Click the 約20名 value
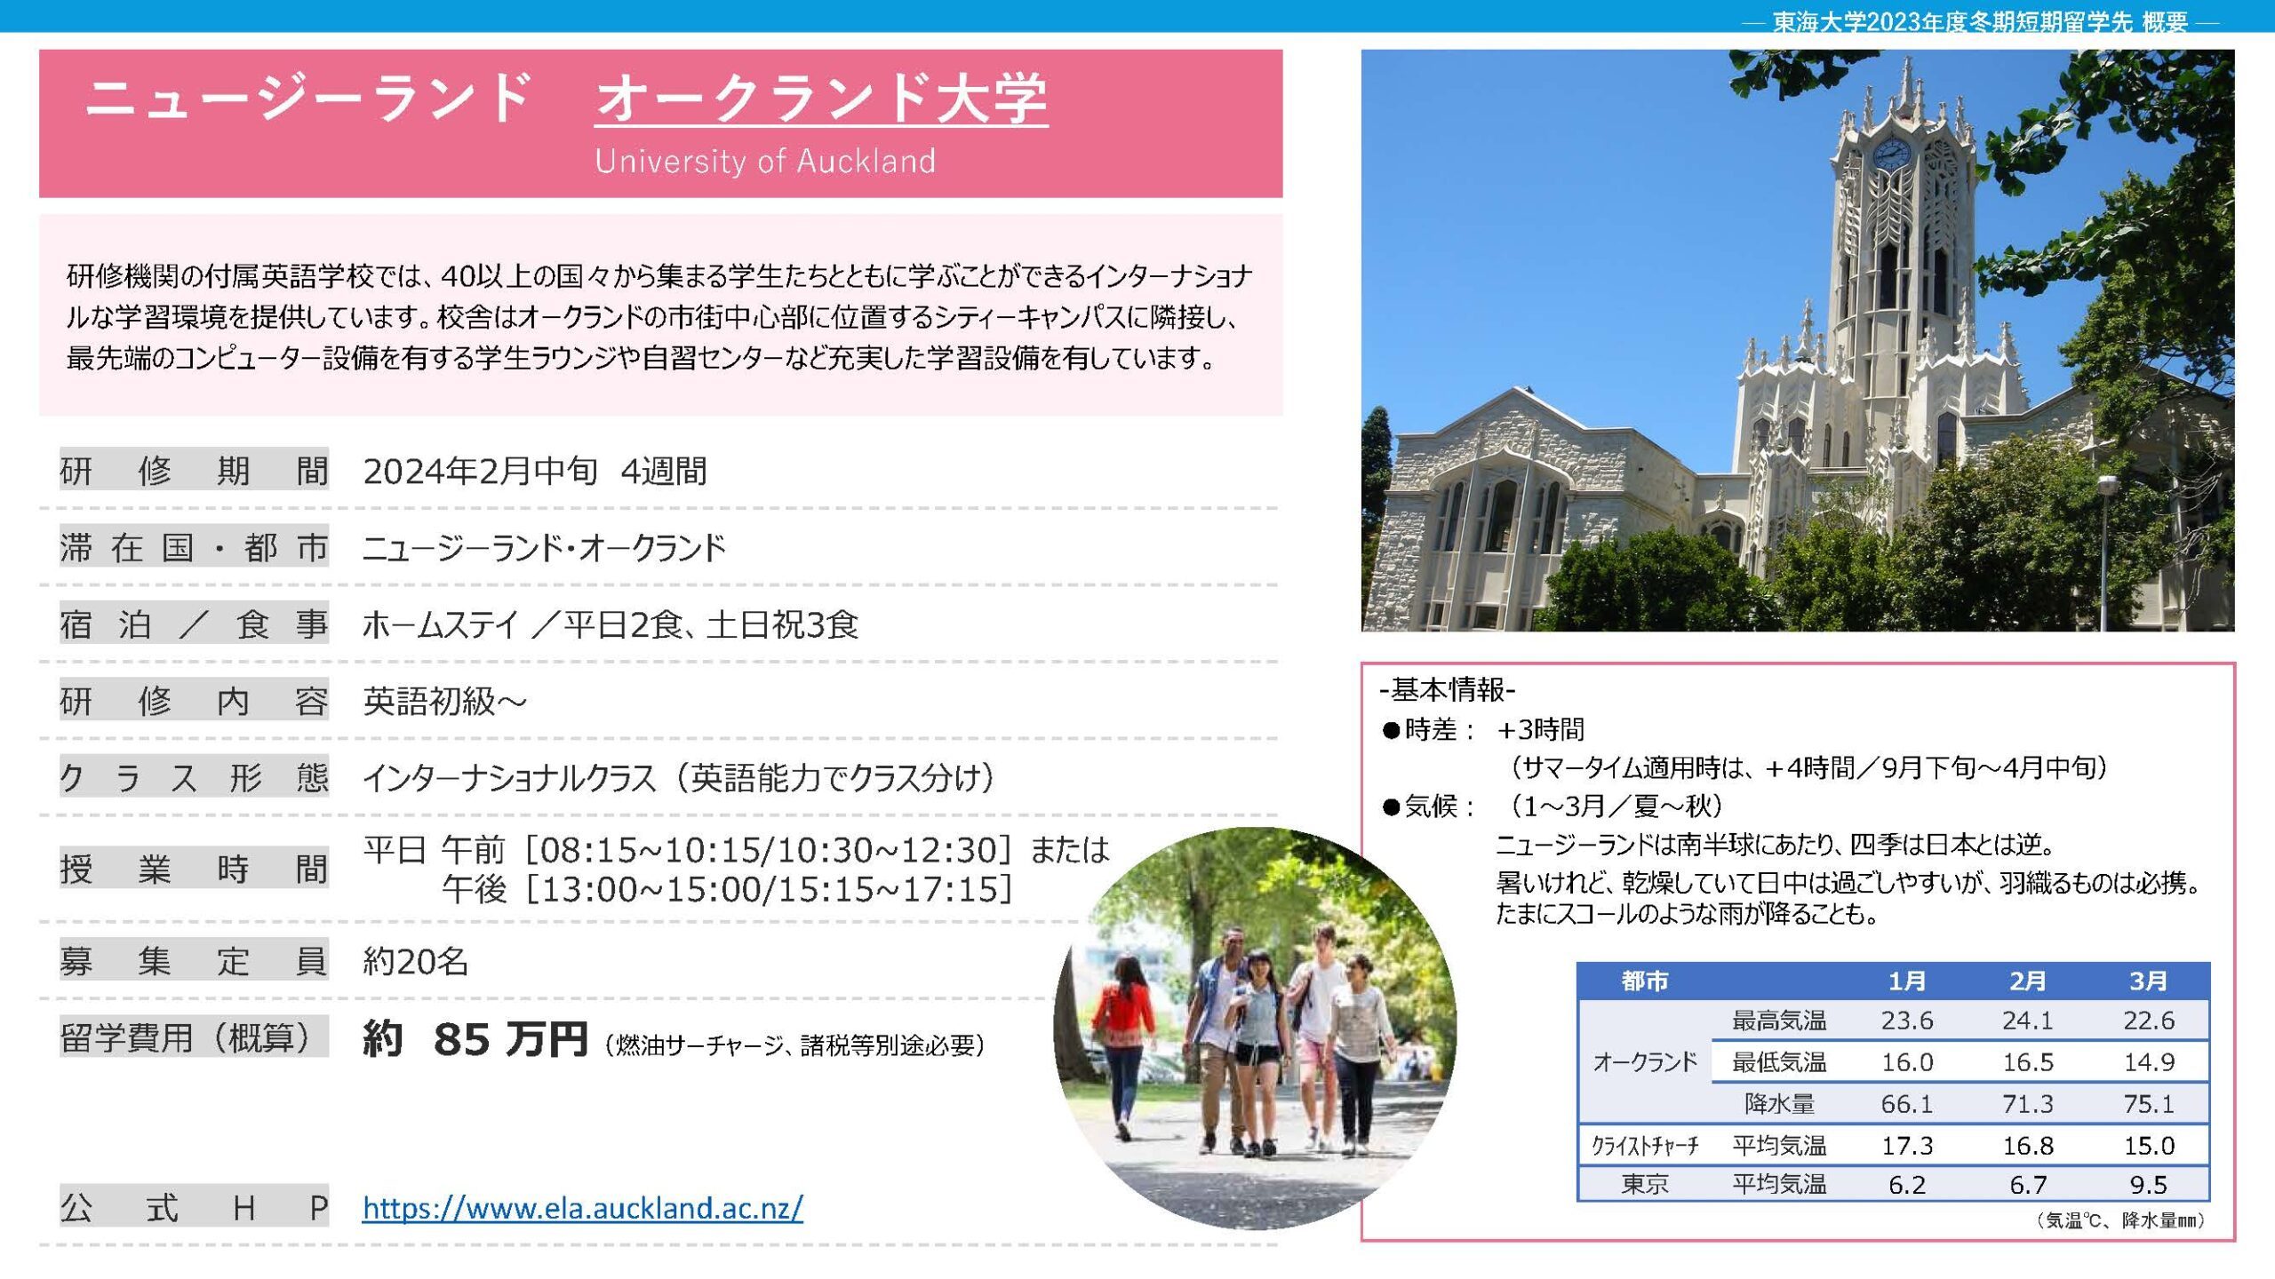Screen dimensions: 2275x1279 click(x=415, y=961)
